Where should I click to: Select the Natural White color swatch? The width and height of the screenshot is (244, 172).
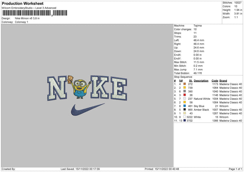click(x=185, y=99)
